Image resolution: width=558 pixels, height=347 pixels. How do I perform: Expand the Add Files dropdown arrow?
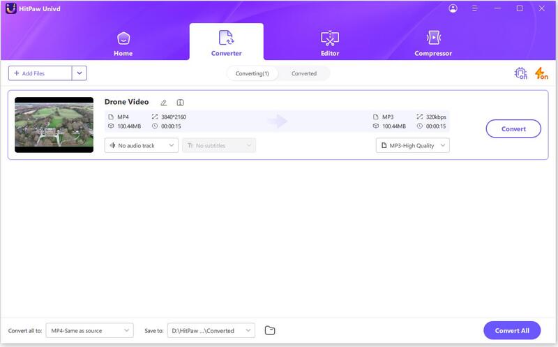click(x=80, y=73)
